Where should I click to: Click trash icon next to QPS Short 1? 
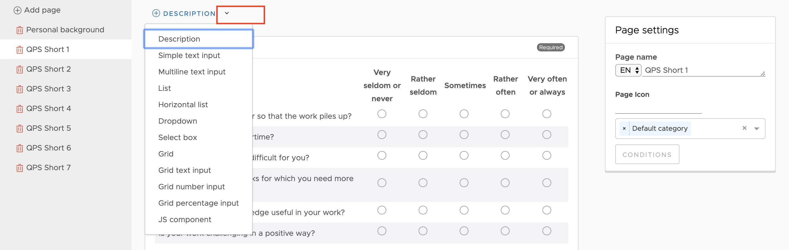20,50
